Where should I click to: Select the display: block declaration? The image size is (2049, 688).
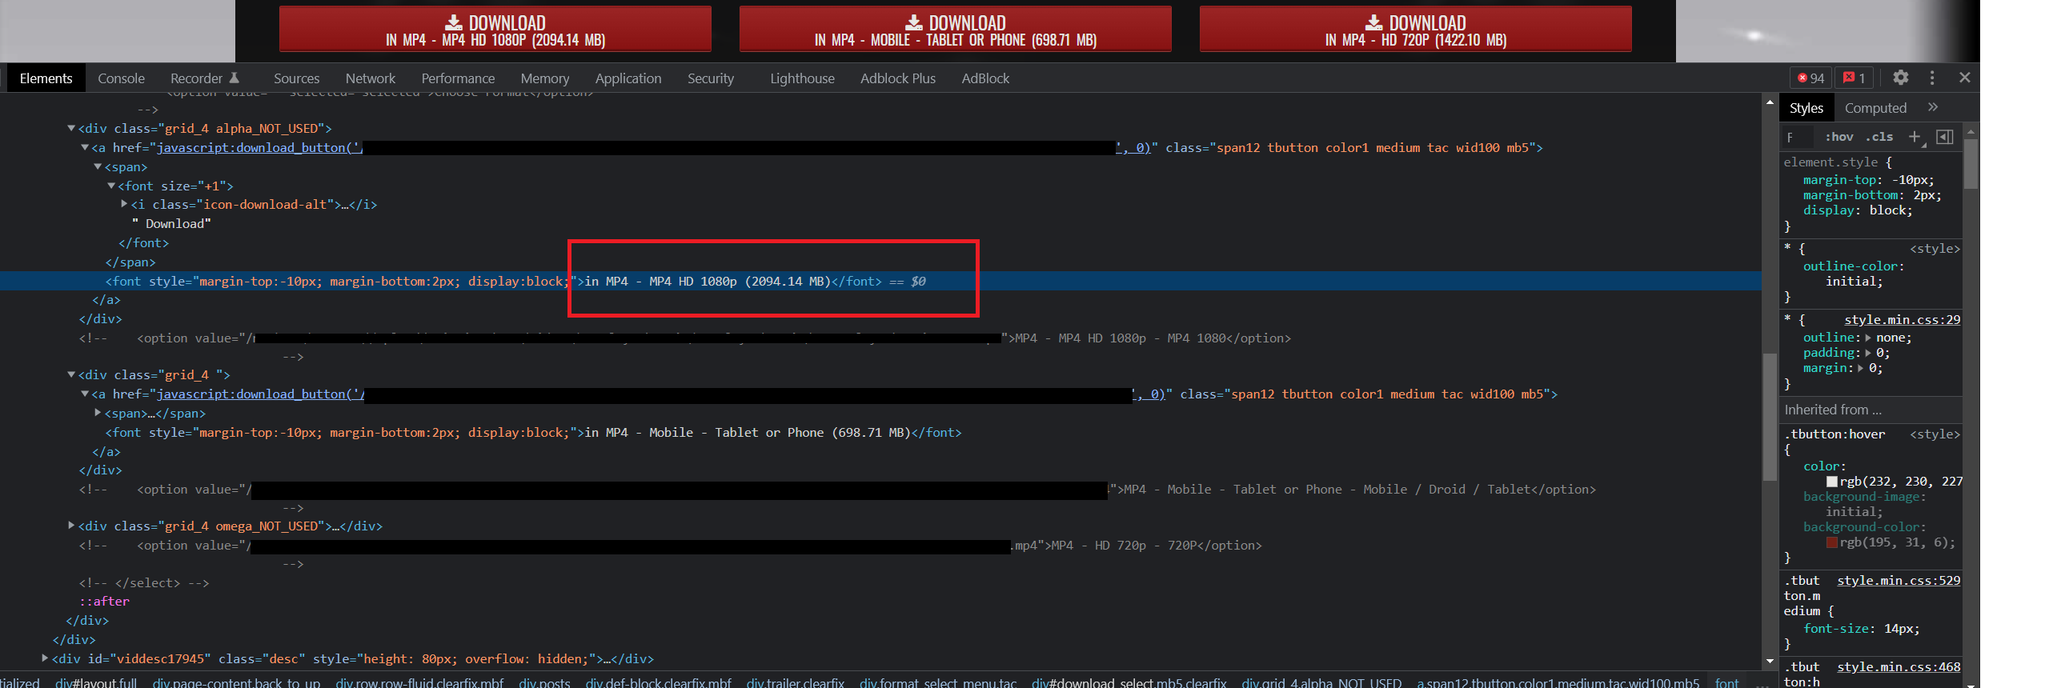1857,210
